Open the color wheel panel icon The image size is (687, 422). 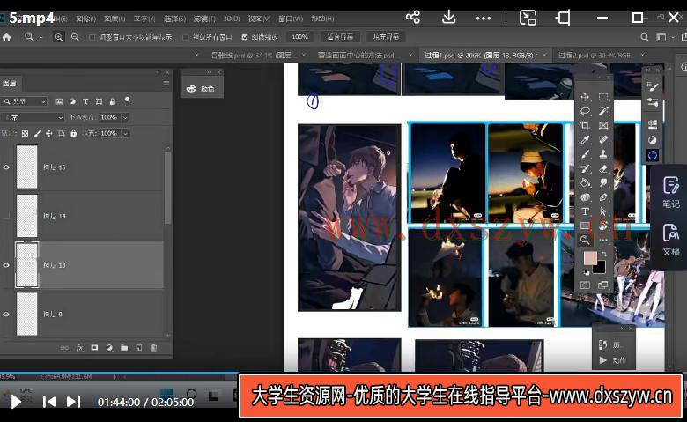click(x=653, y=155)
